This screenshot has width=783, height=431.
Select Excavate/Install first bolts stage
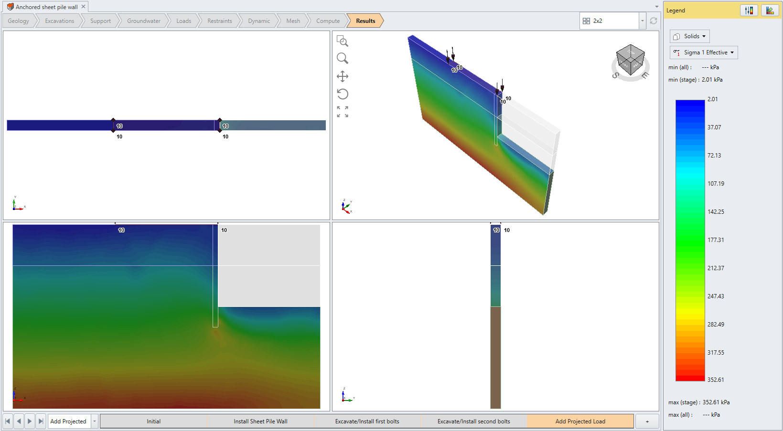(367, 421)
